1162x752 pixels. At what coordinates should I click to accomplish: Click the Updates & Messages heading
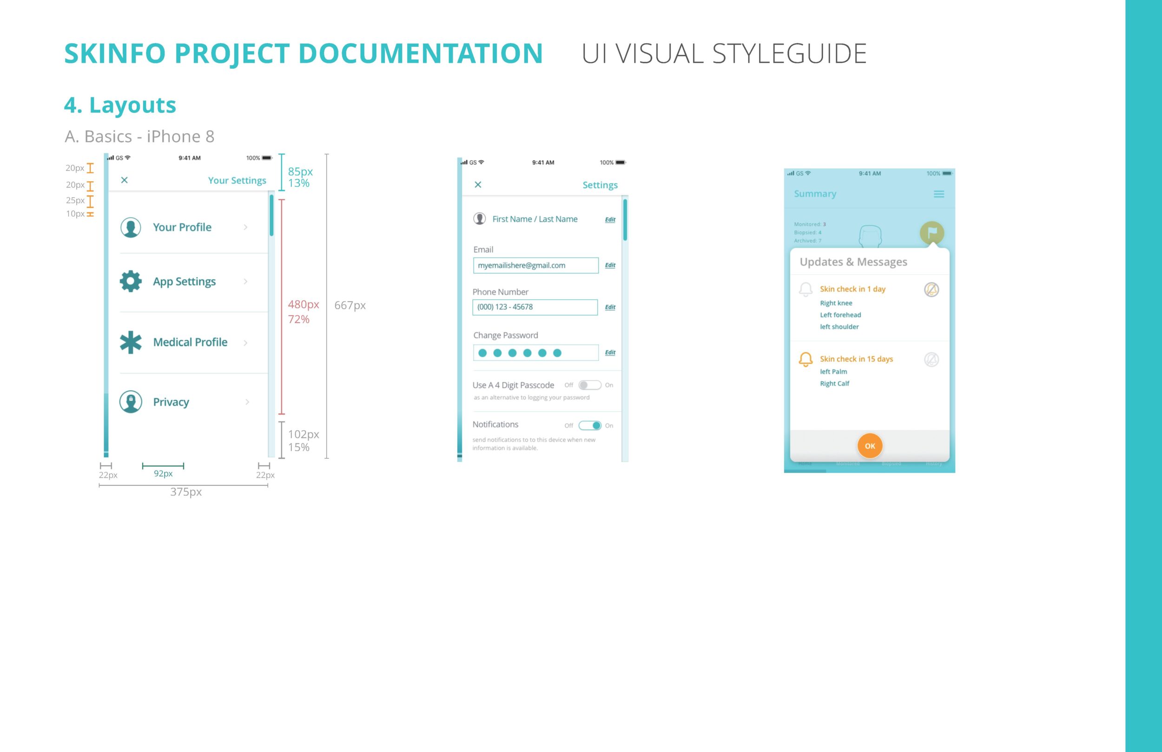[853, 262]
